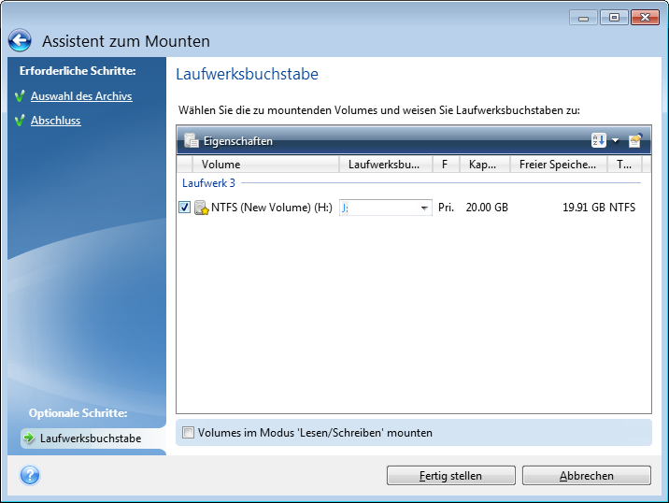Image resolution: width=669 pixels, height=503 pixels.
Task: Minimize the Assistent zum Mounten window
Action: (x=583, y=18)
